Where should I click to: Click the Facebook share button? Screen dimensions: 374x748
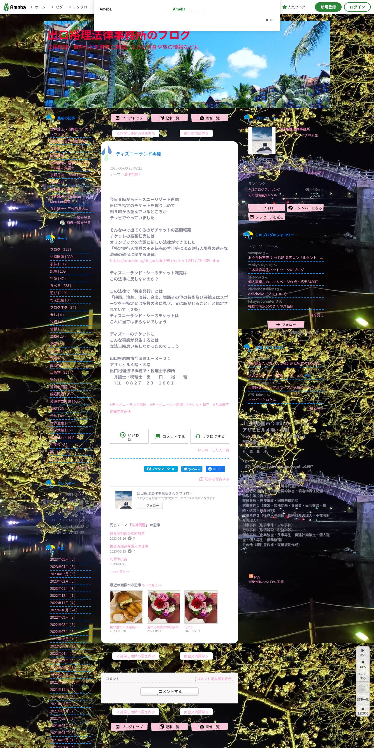216,469
